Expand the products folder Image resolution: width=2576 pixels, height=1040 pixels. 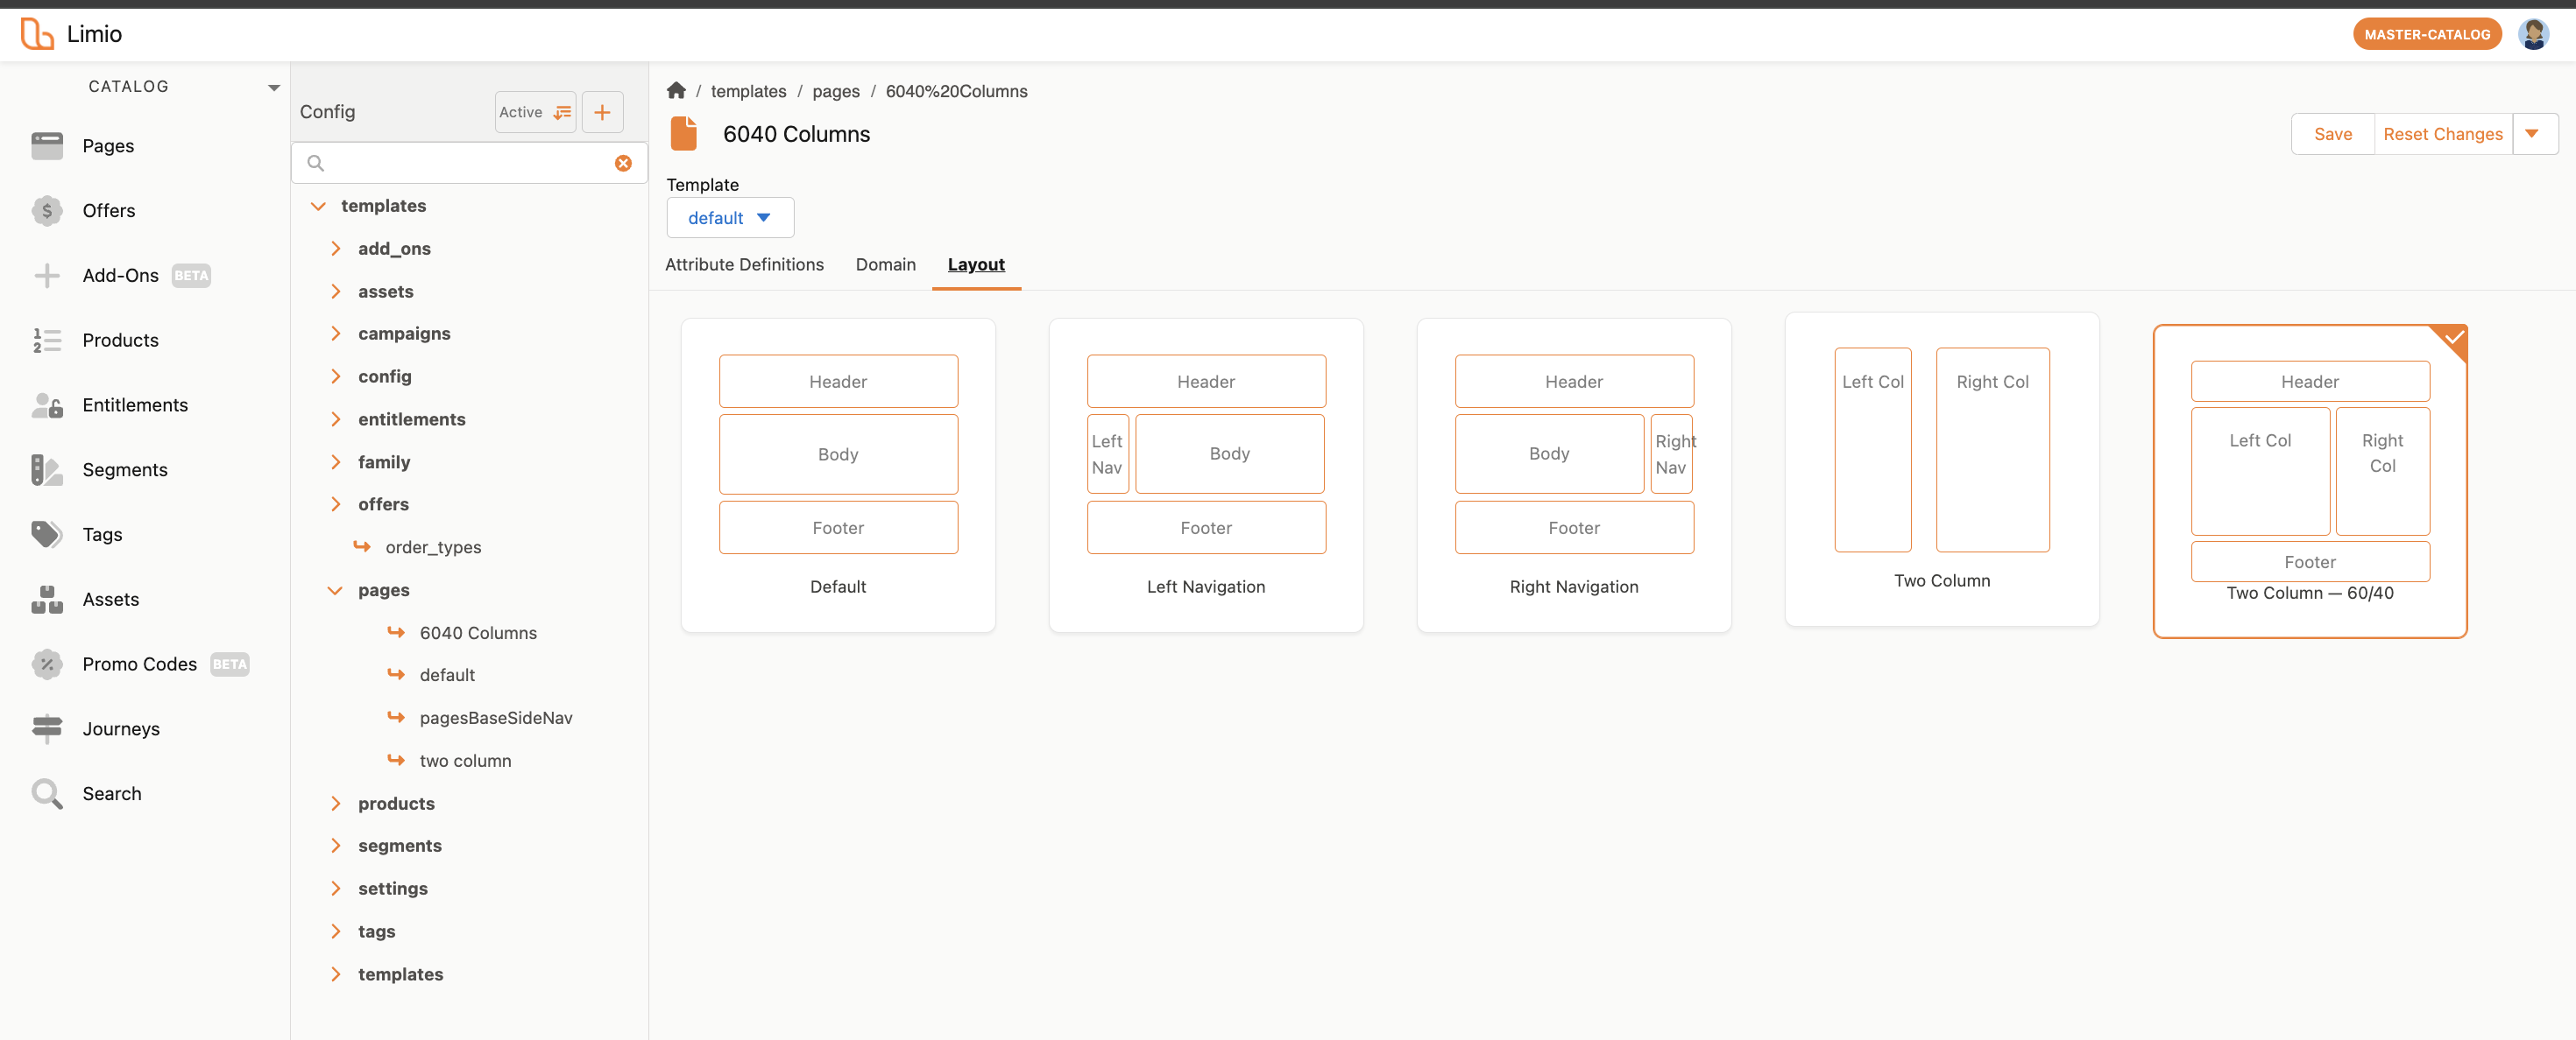[x=335, y=804]
